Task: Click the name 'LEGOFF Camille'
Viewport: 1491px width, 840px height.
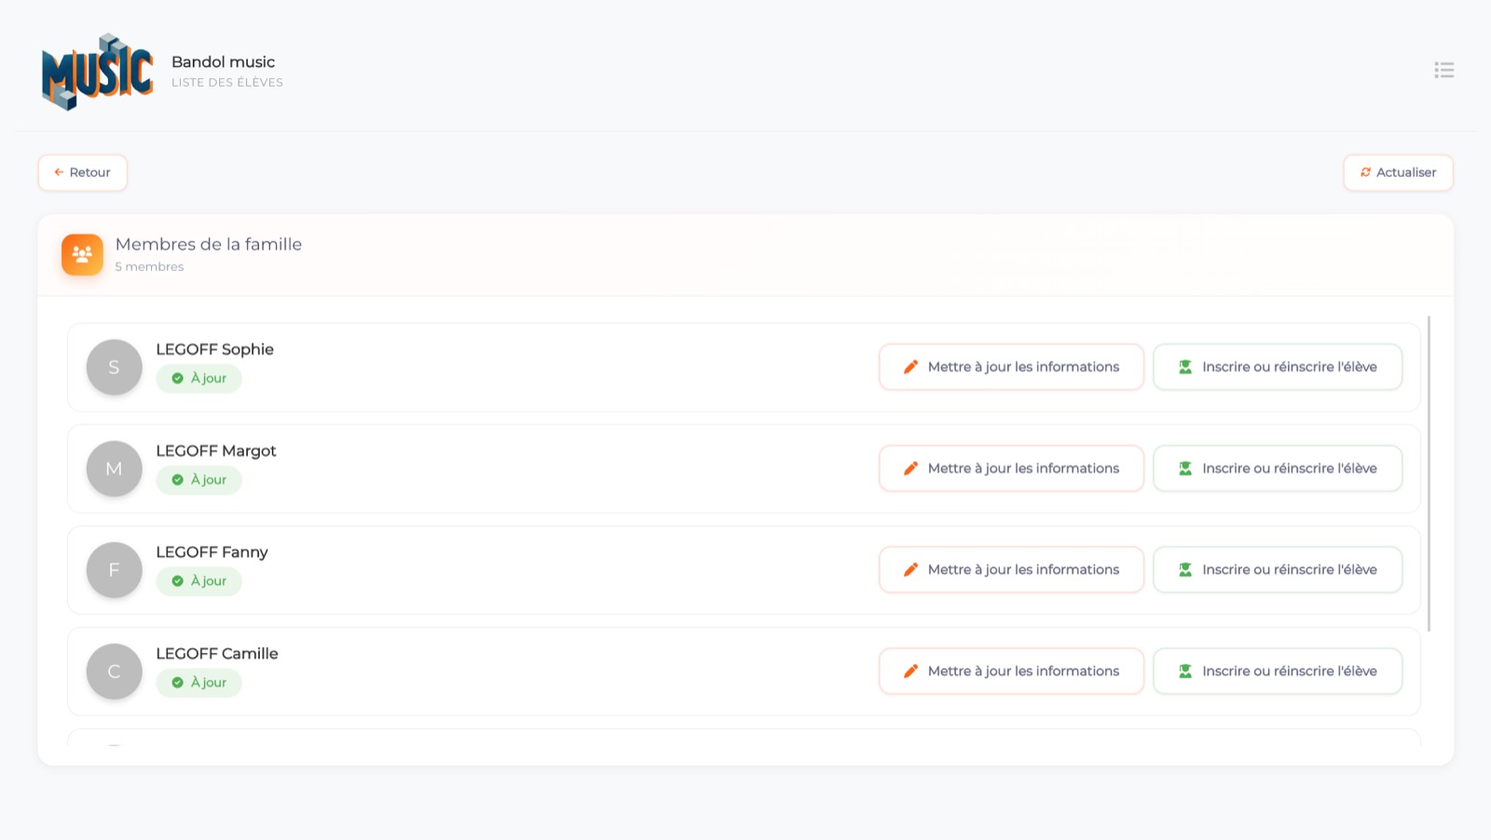Action: 217,654
